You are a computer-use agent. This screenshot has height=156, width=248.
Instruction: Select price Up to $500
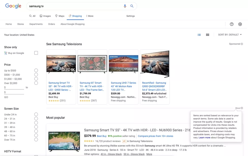point(36,70)
